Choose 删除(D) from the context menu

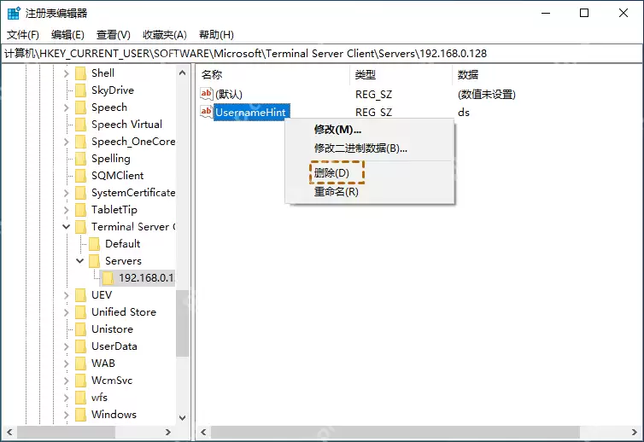click(331, 172)
